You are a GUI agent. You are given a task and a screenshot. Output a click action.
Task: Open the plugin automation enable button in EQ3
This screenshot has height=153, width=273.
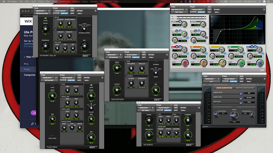pyautogui.click(x=209, y=9)
